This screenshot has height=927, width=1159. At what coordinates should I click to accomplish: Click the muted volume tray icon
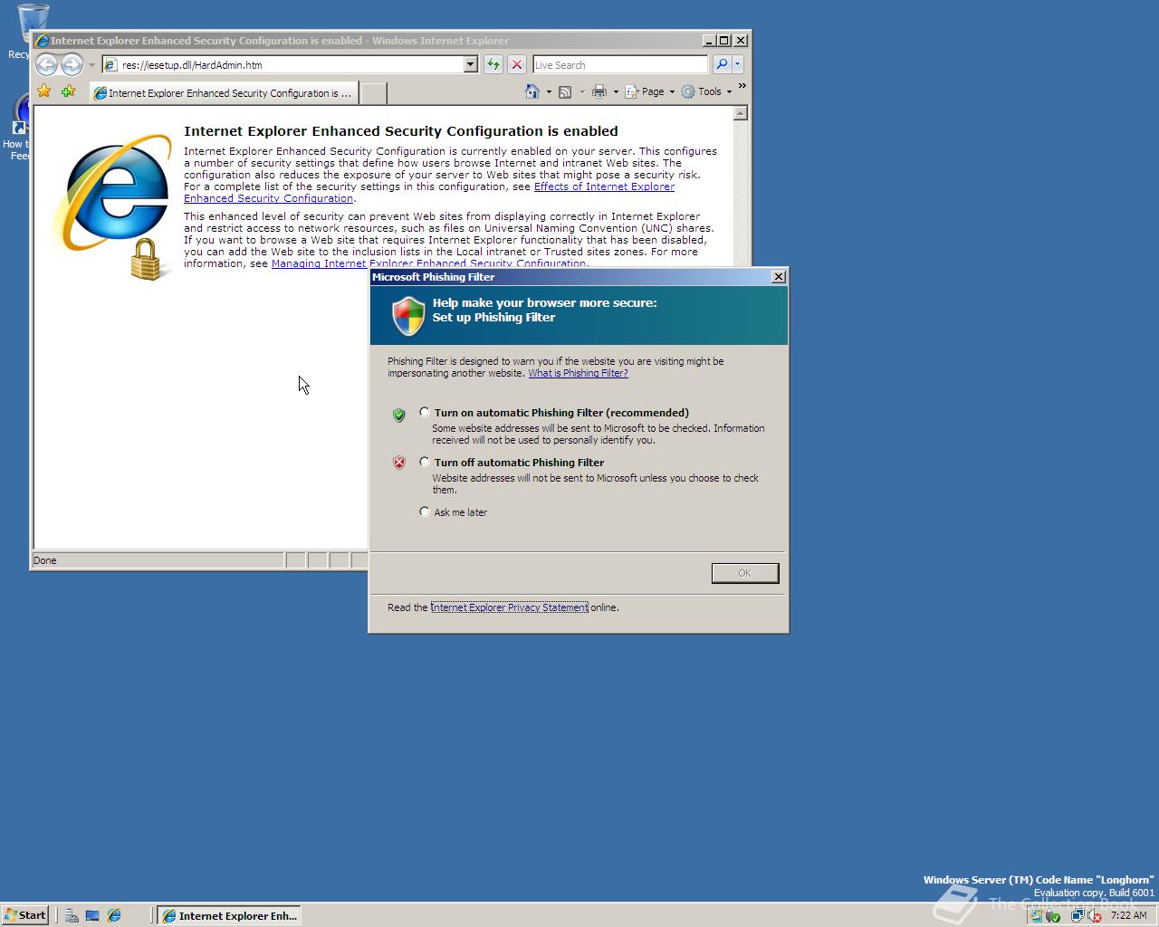(x=1094, y=915)
